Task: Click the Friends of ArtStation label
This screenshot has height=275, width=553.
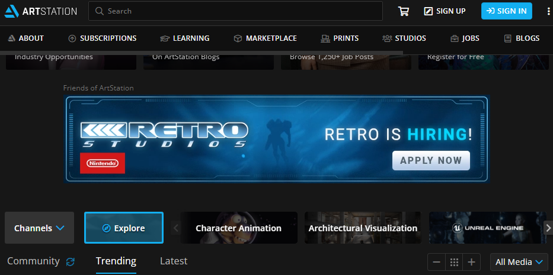Action: pos(98,88)
